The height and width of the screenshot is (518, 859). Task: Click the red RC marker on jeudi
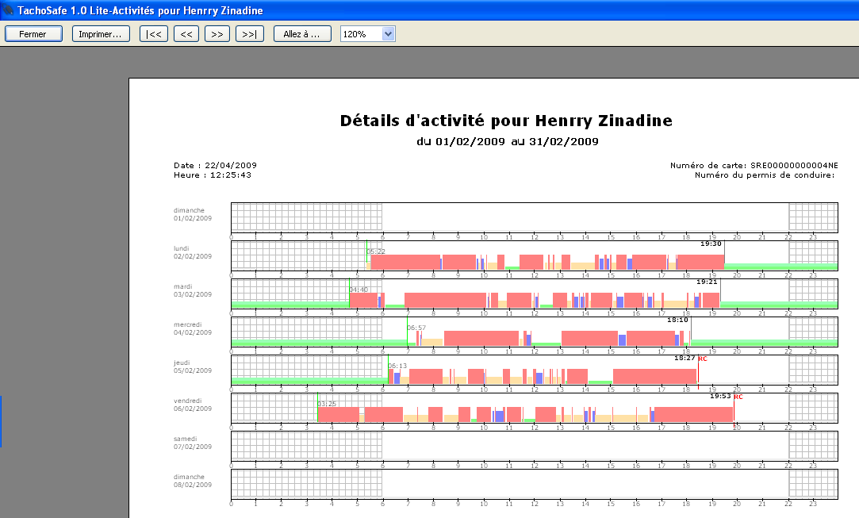(702, 359)
